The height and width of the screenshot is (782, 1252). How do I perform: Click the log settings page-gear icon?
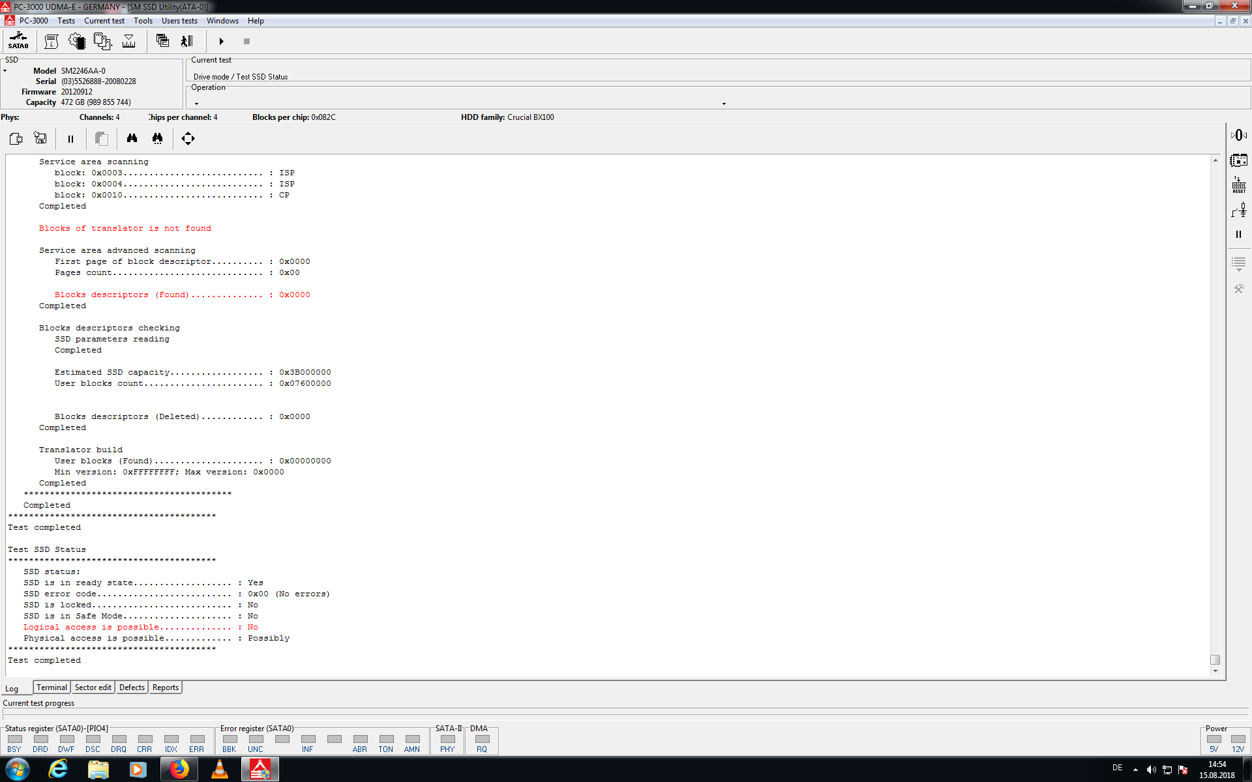(x=16, y=138)
